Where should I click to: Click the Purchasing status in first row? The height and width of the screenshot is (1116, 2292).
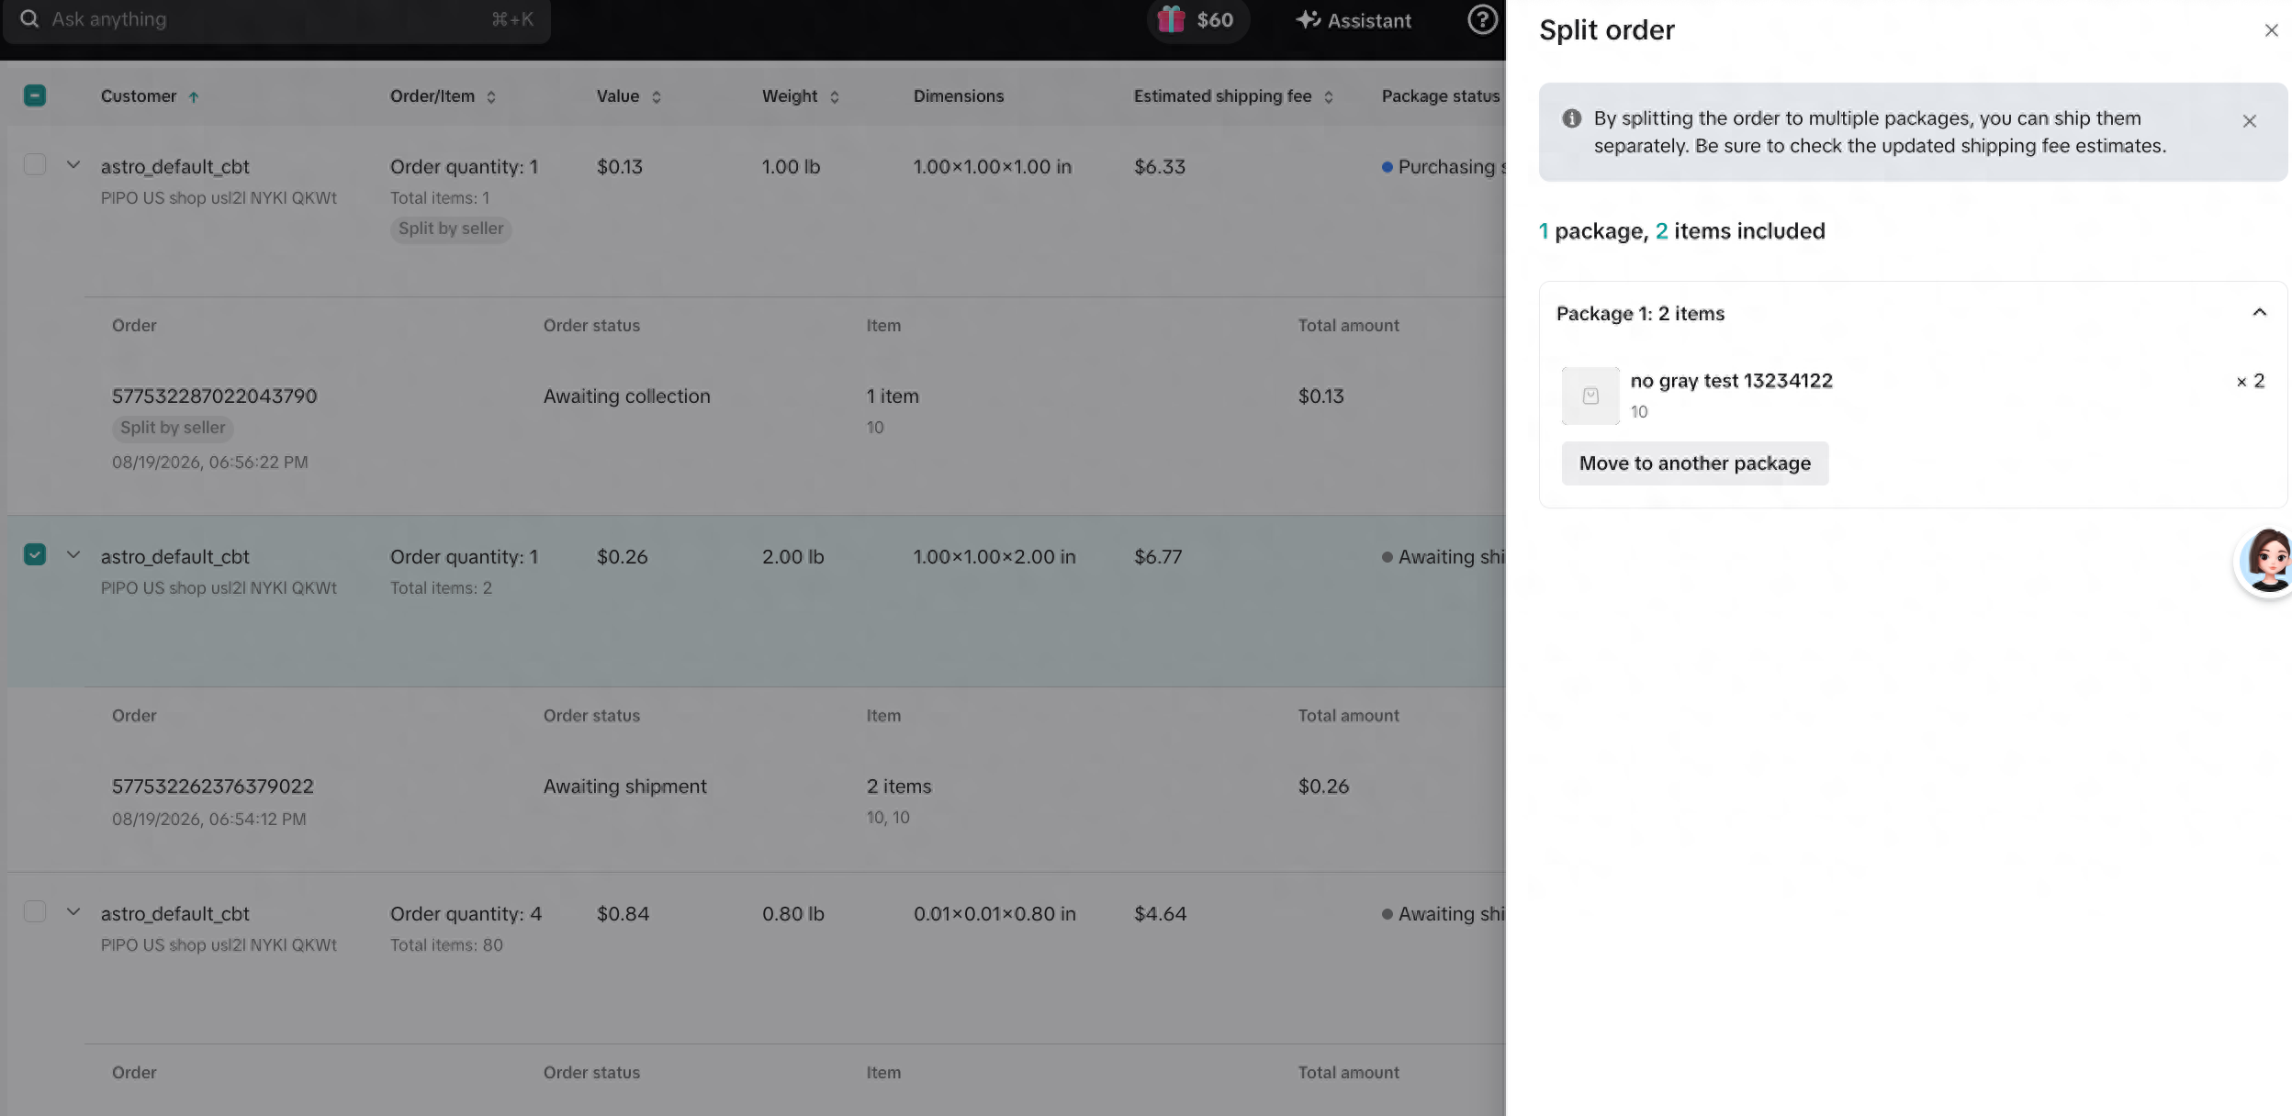pyautogui.click(x=1444, y=167)
